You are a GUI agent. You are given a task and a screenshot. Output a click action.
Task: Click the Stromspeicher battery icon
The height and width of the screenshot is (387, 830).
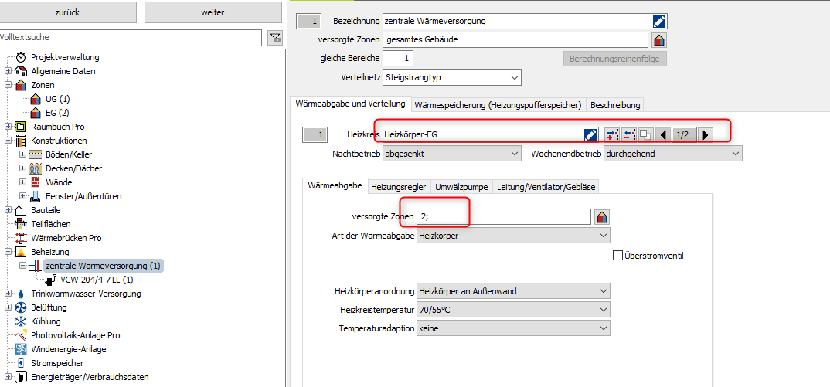21,363
